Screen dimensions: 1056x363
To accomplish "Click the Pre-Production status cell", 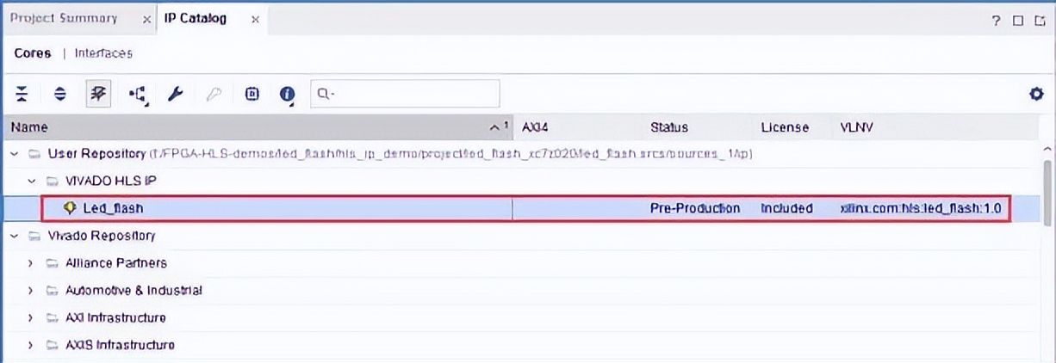I will pos(695,208).
